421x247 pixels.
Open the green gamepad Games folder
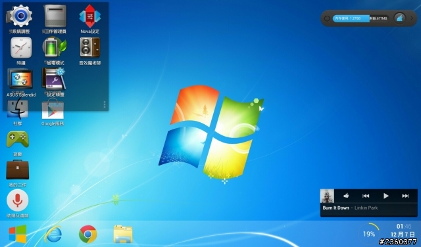[18, 139]
